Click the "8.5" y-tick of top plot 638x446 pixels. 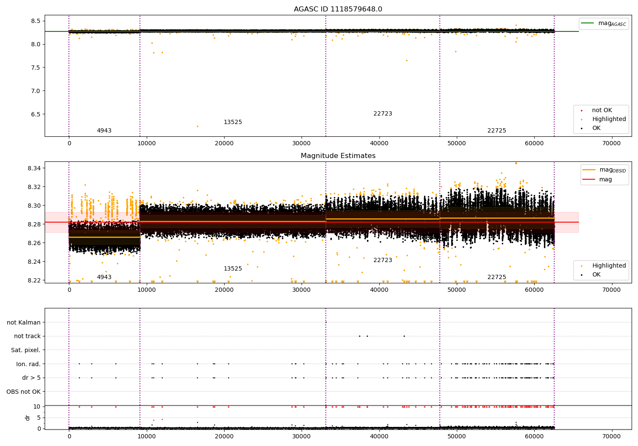pyautogui.click(x=36, y=21)
